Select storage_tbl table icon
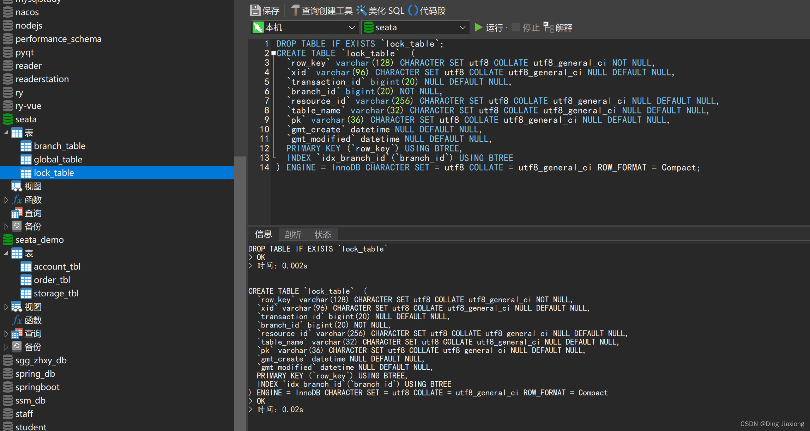 26,294
